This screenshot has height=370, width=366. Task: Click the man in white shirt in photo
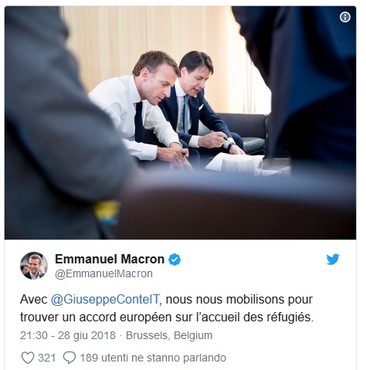[x=139, y=108]
